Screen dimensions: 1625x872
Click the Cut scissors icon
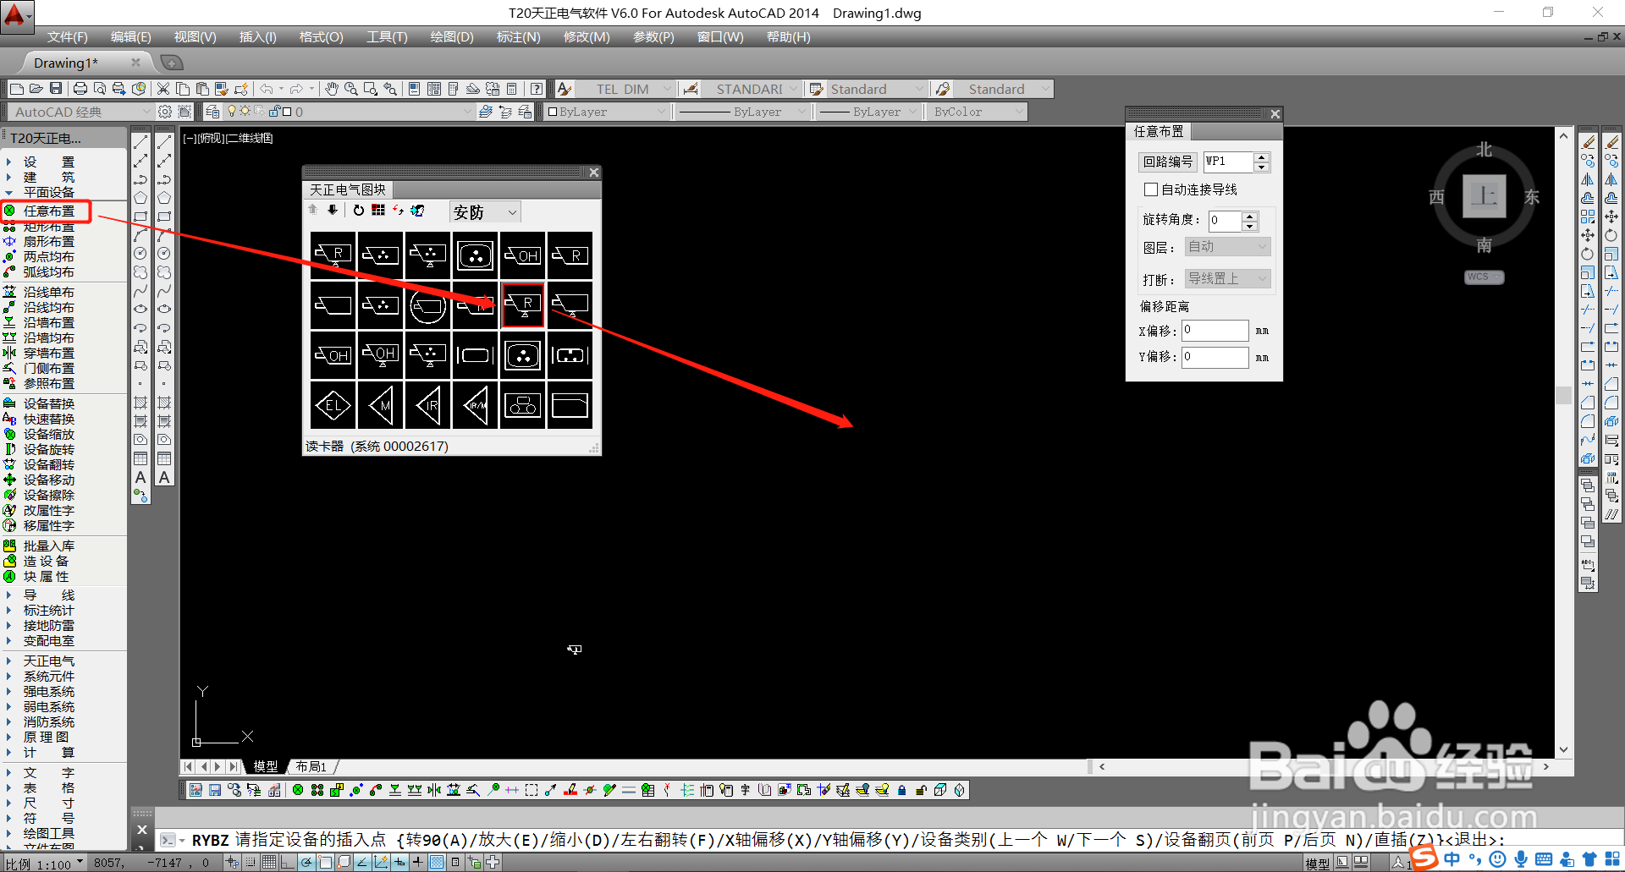(163, 89)
